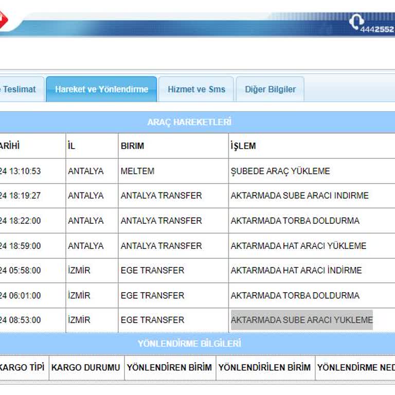The image size is (395, 395).
Task: Click the YÖNLENDİREN BİRİM column header
Action: point(170,368)
